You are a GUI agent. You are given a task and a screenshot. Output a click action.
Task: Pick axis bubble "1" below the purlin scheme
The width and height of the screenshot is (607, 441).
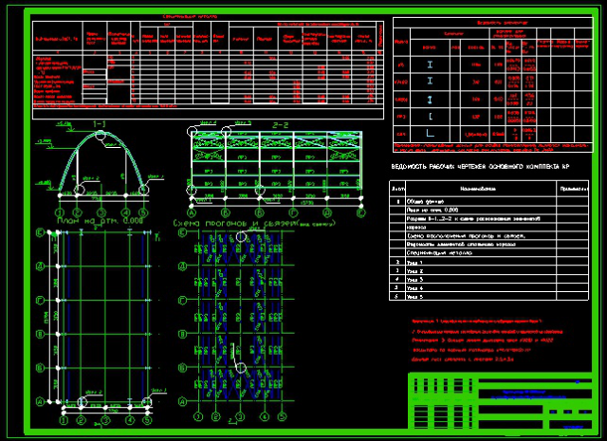tap(198, 416)
